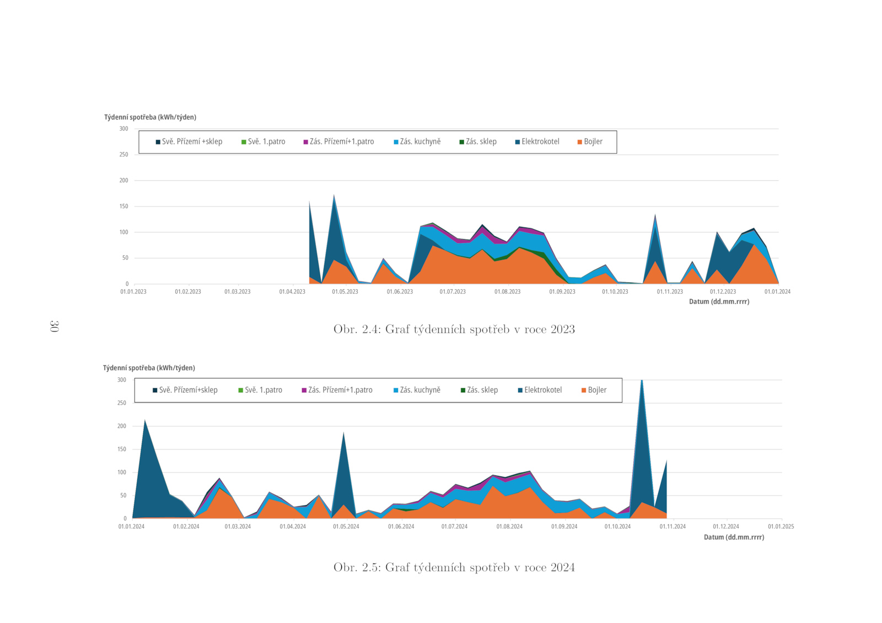
Task: Click the 01.11.2024 date tick label
Action: (x=673, y=527)
